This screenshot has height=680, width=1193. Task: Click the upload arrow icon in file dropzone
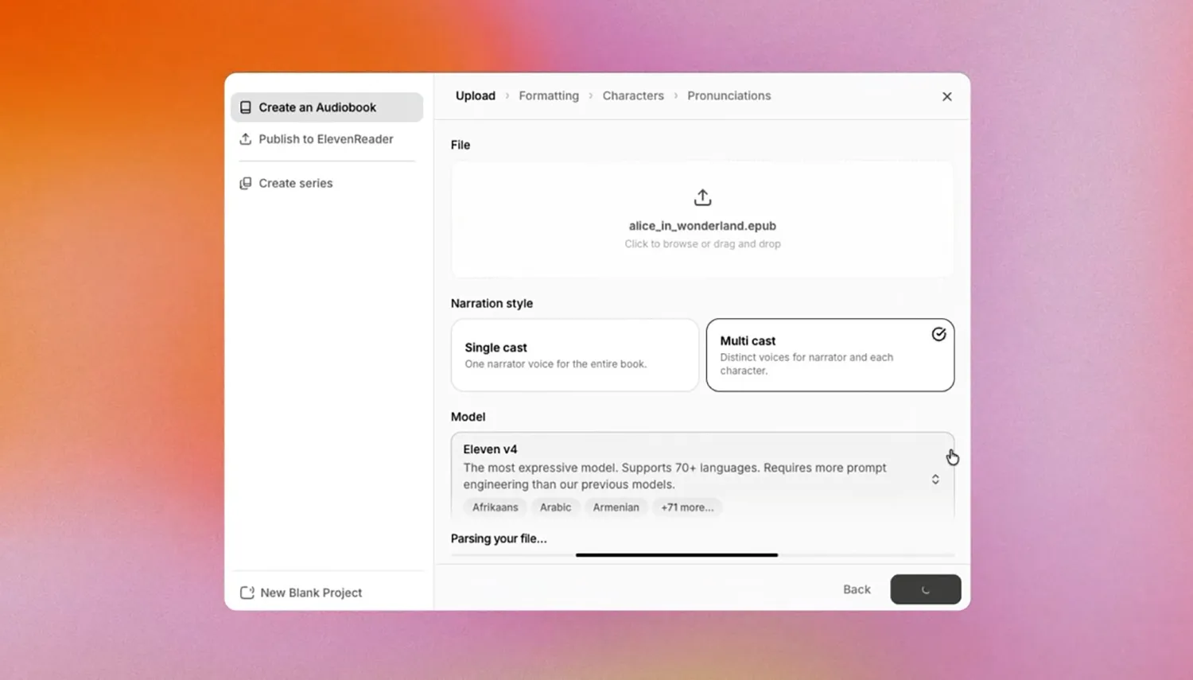click(702, 197)
